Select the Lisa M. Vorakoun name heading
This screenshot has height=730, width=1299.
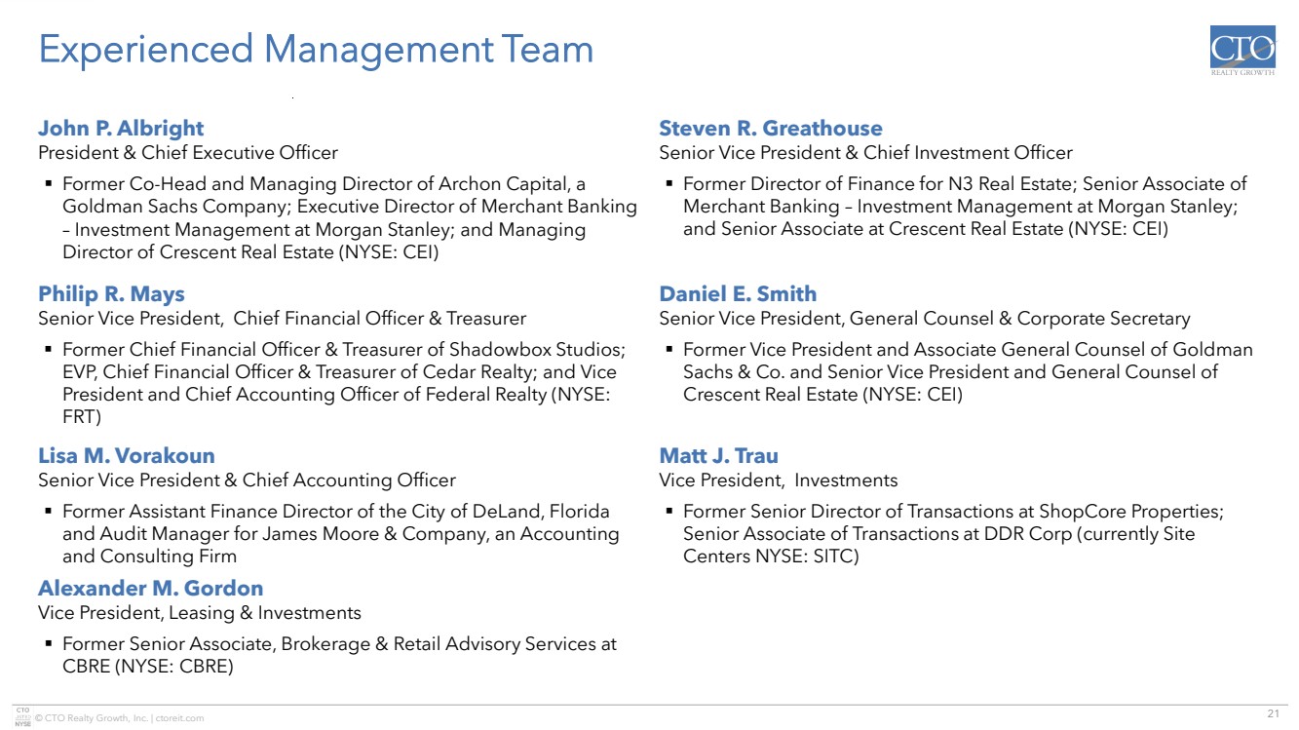click(127, 456)
